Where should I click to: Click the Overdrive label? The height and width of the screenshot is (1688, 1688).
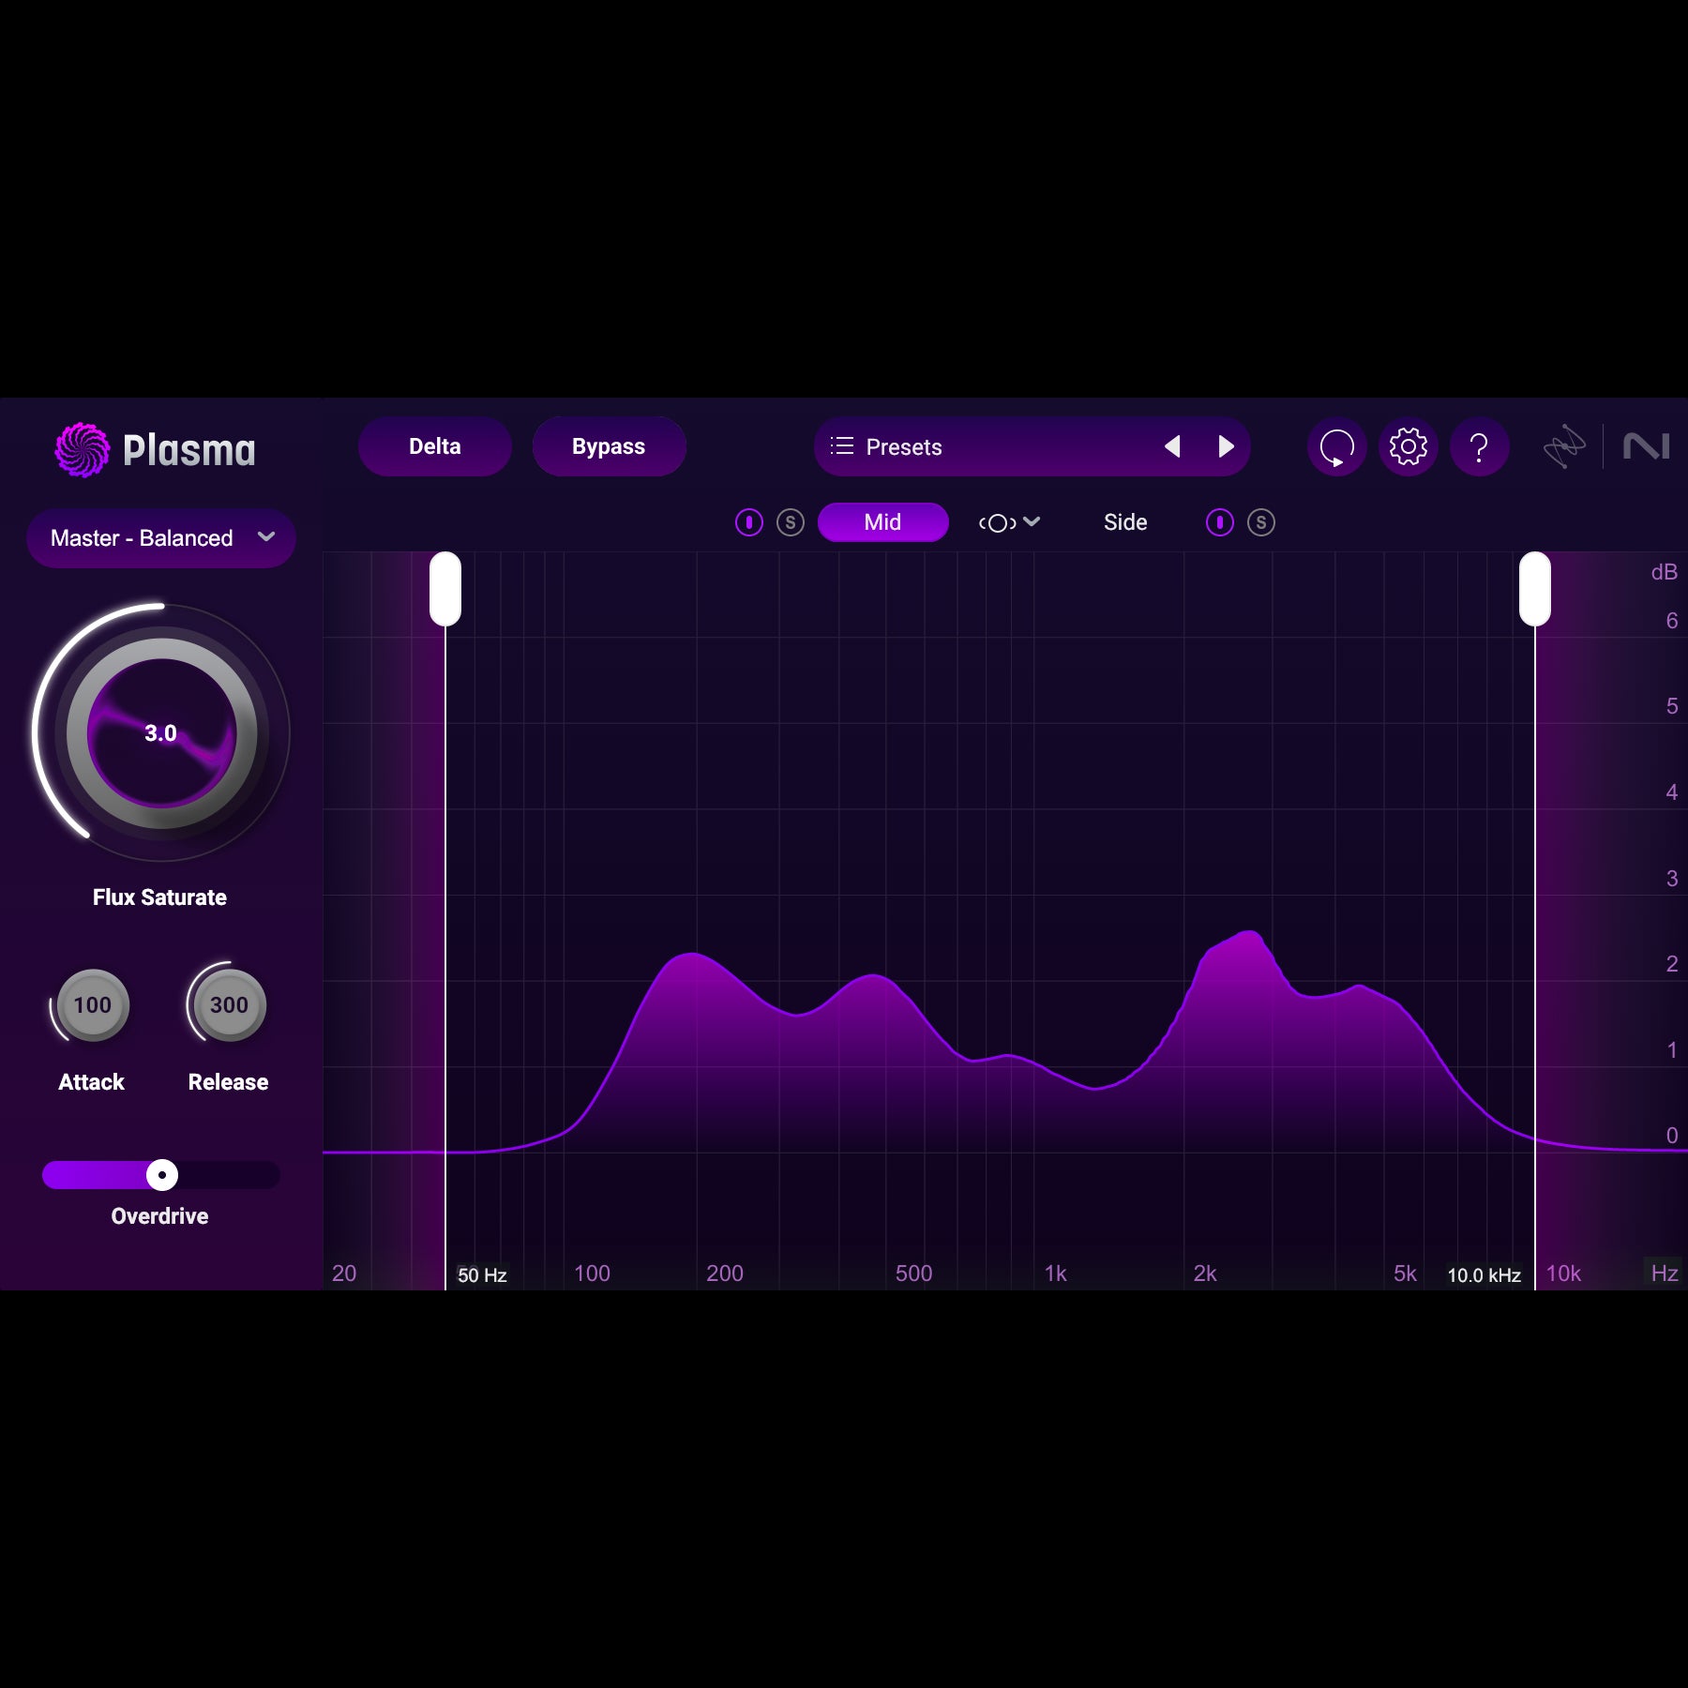tap(159, 1216)
